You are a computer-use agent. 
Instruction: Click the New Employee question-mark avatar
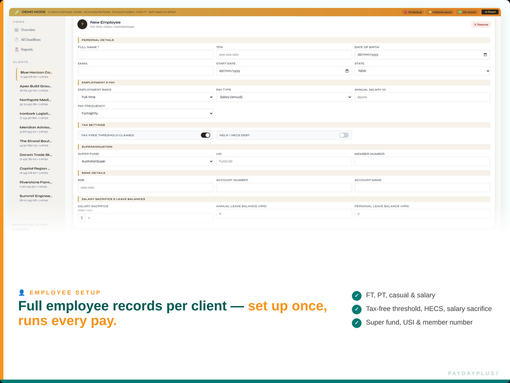(82, 24)
